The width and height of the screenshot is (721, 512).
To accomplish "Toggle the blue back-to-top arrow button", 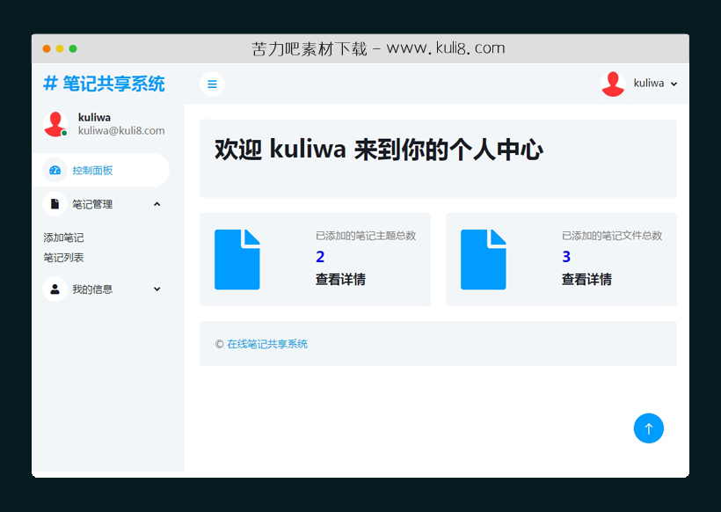I will 649,428.
